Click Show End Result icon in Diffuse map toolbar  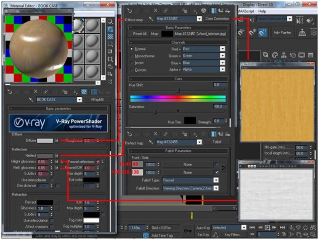tap(213, 11)
